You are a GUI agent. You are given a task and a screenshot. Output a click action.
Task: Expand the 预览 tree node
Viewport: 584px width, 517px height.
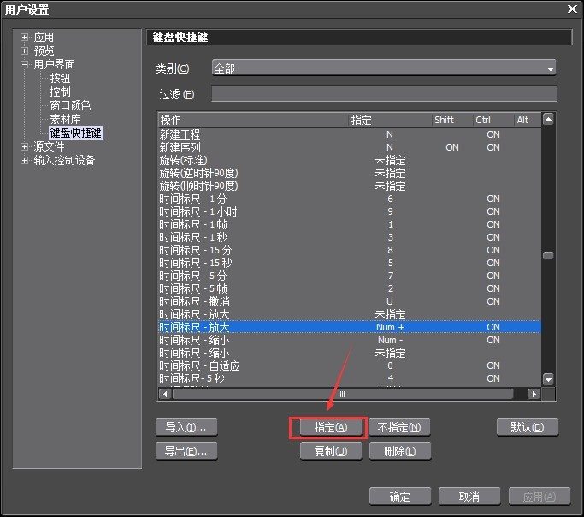pos(25,51)
